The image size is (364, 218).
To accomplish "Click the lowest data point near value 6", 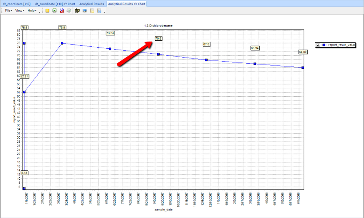I will click(x=24, y=189).
